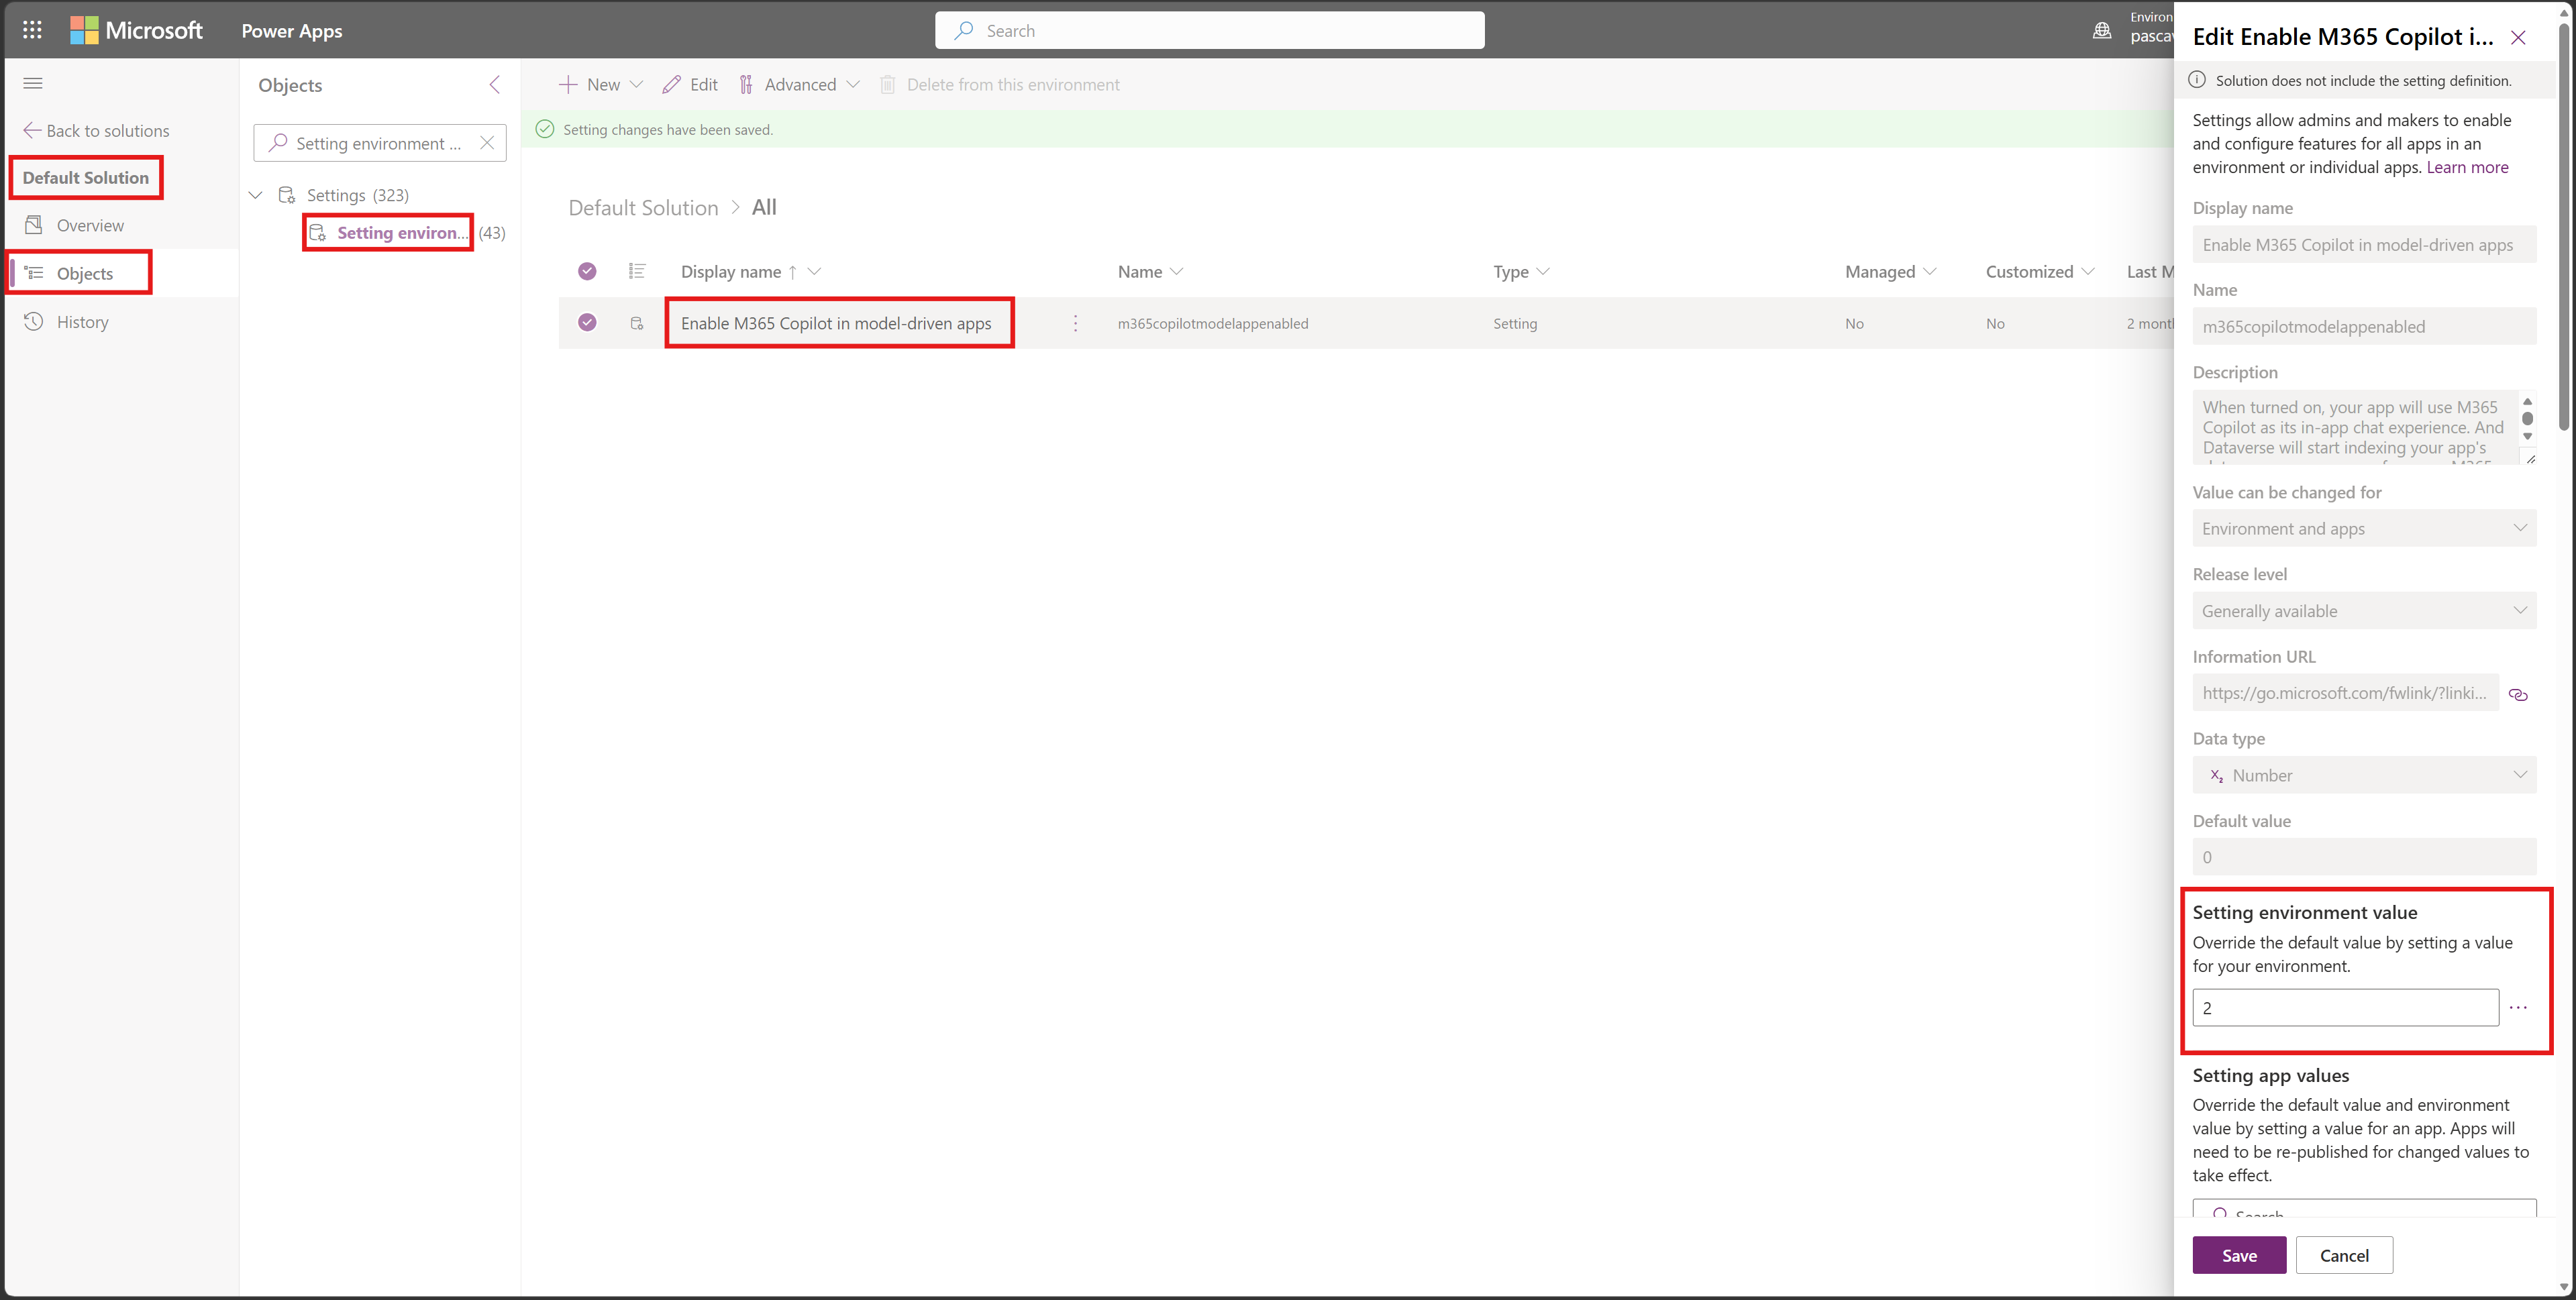
Task: Open the Release level dropdown
Action: coord(2364,611)
